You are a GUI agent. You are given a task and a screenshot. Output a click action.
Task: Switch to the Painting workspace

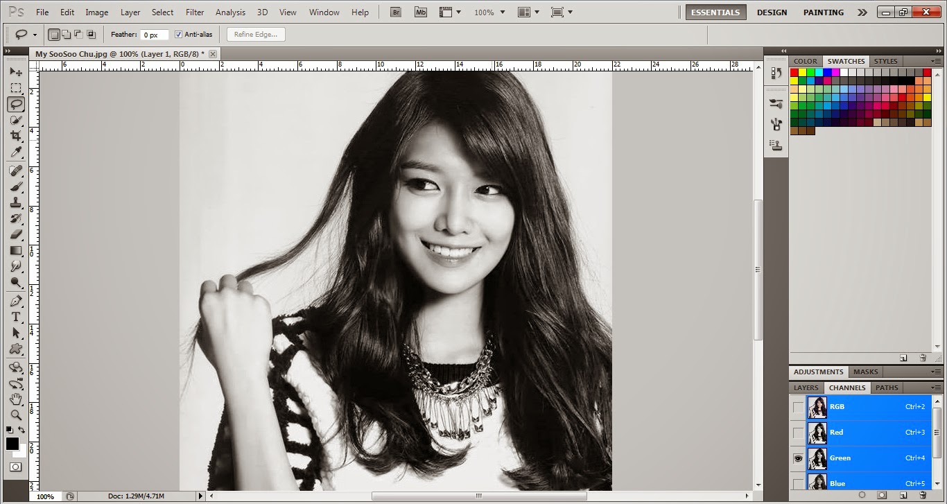coord(824,12)
